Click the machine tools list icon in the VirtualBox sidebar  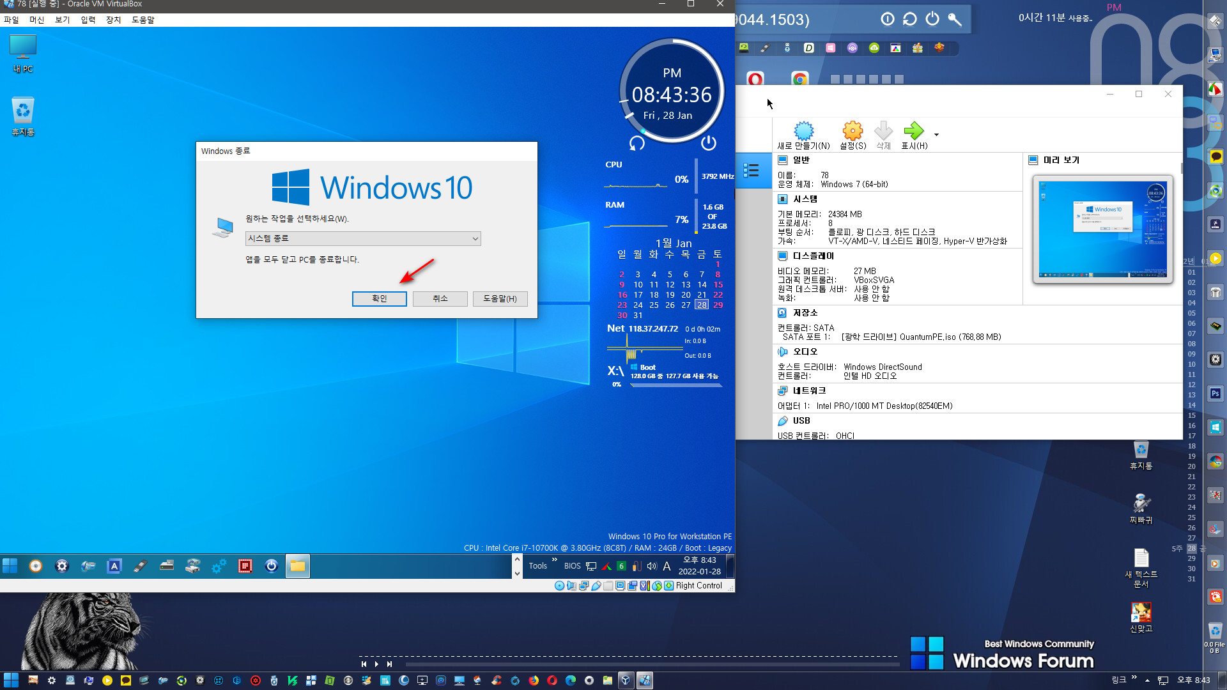point(752,171)
